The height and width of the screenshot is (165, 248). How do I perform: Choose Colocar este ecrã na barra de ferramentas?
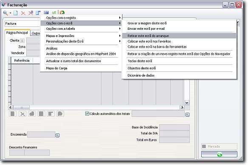coord(179,47)
